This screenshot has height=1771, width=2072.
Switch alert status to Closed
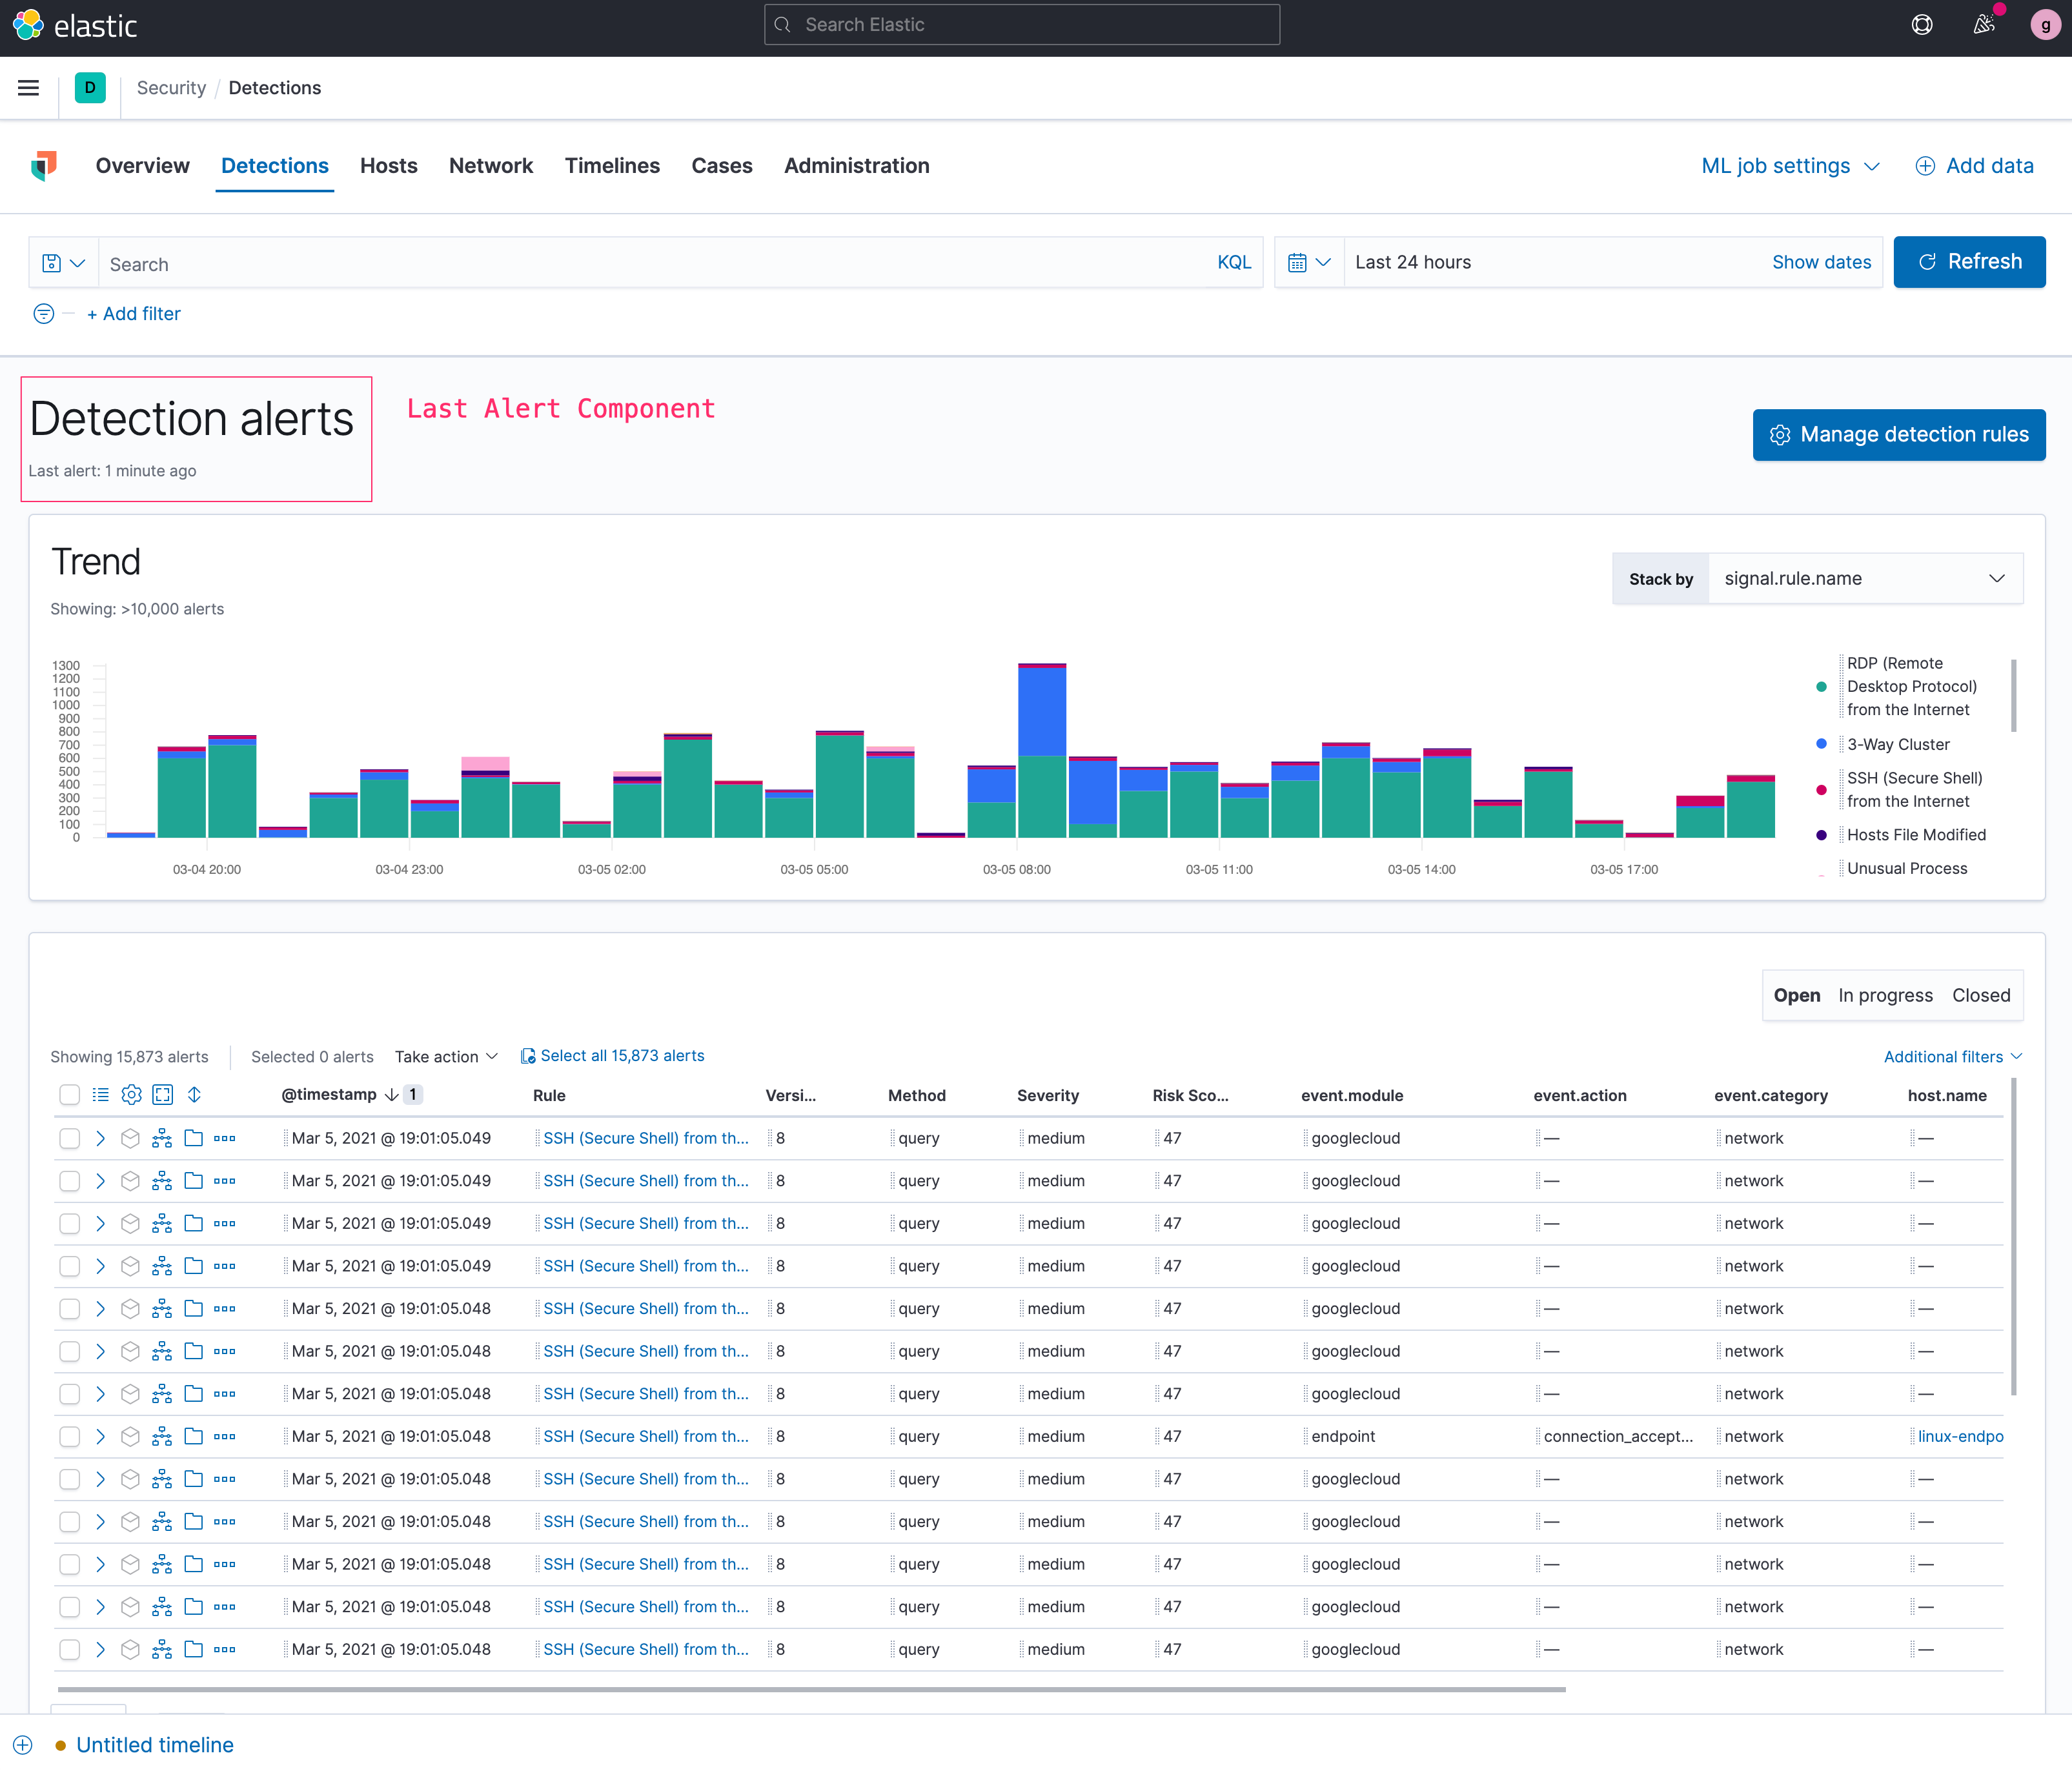(1980, 996)
